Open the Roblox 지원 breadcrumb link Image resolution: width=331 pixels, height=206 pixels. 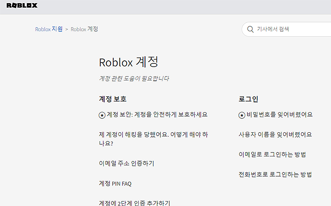pyautogui.click(x=49, y=29)
